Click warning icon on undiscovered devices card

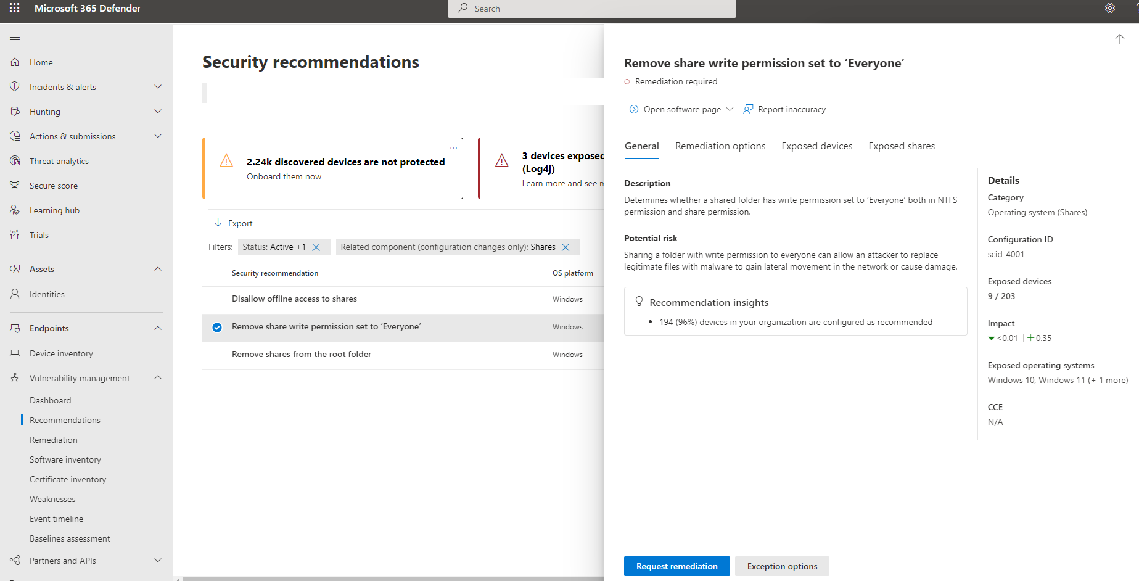click(226, 161)
